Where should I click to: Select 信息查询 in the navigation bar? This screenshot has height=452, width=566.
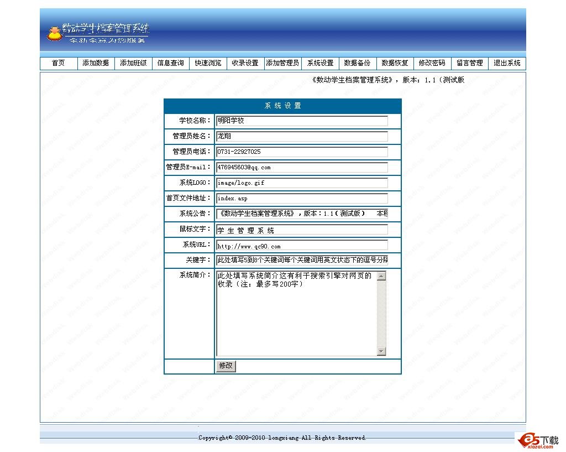[170, 63]
